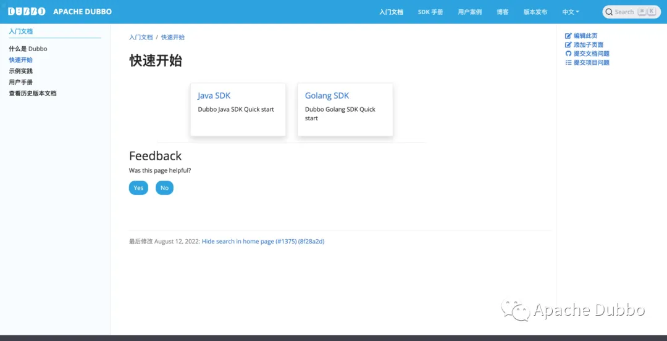The image size is (667, 341).
Task: Click the checklist icon beside 提交项目问题
Action: 568,62
